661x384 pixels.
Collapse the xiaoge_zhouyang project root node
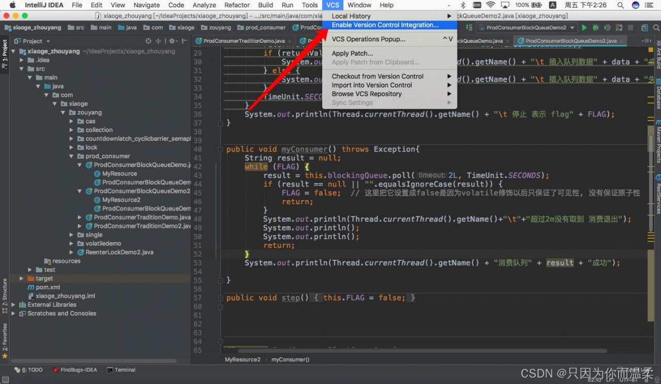pos(13,52)
